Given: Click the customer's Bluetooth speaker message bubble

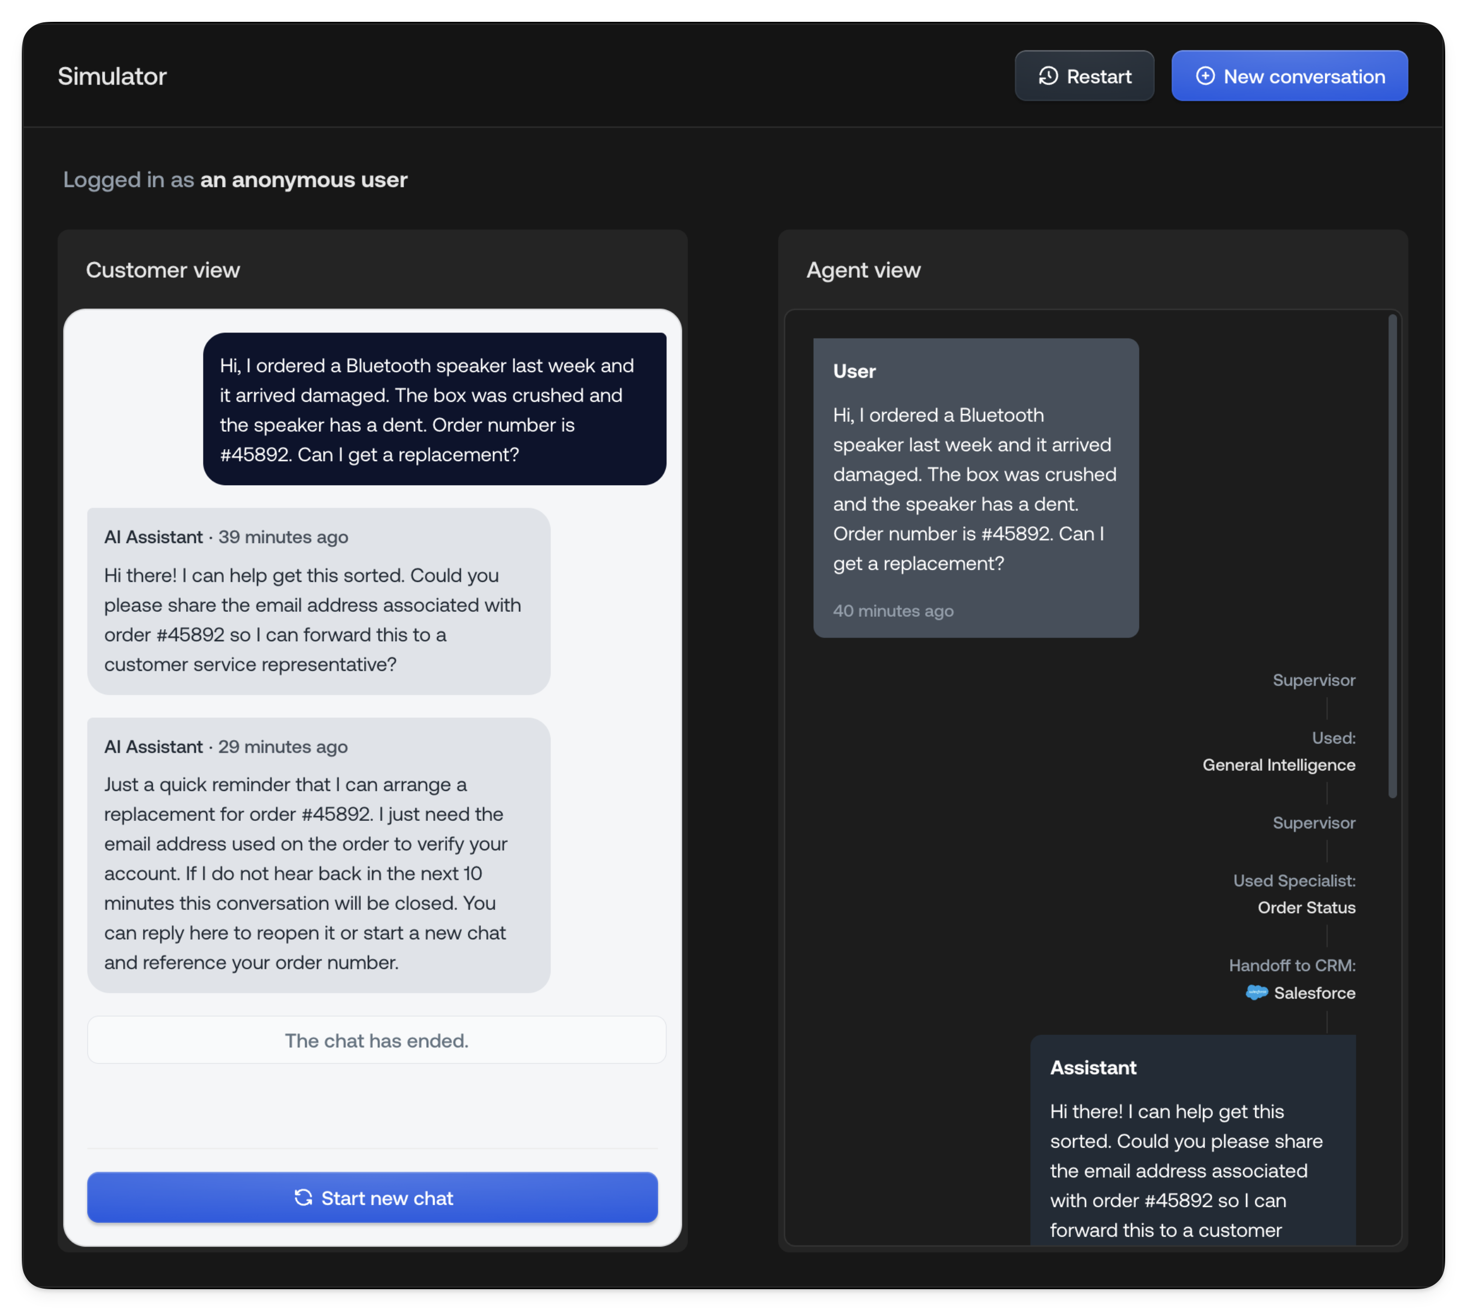Looking at the screenshot, I should tap(434, 409).
